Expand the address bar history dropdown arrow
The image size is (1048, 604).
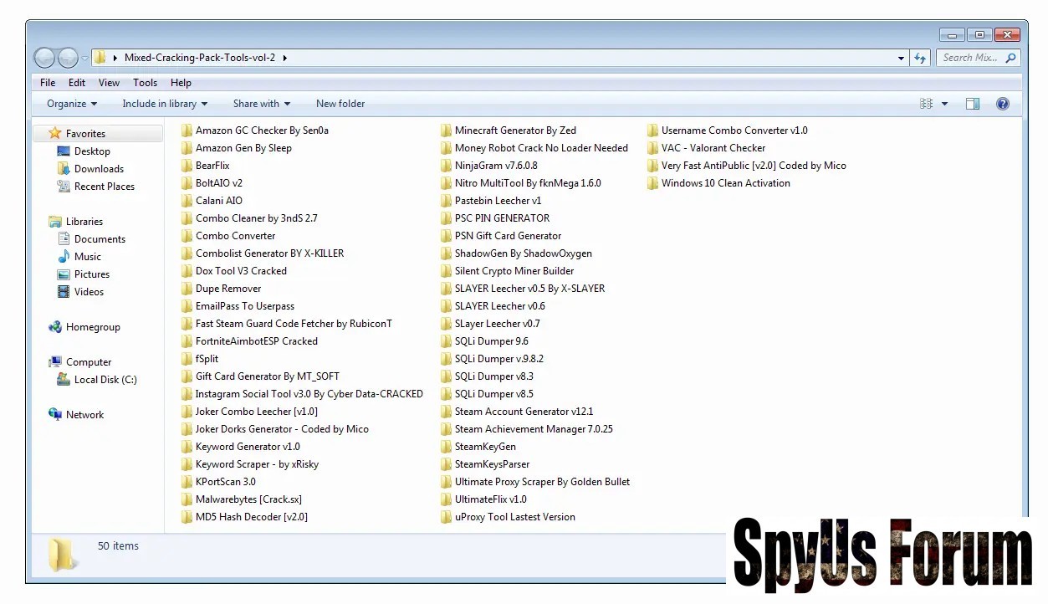(901, 59)
